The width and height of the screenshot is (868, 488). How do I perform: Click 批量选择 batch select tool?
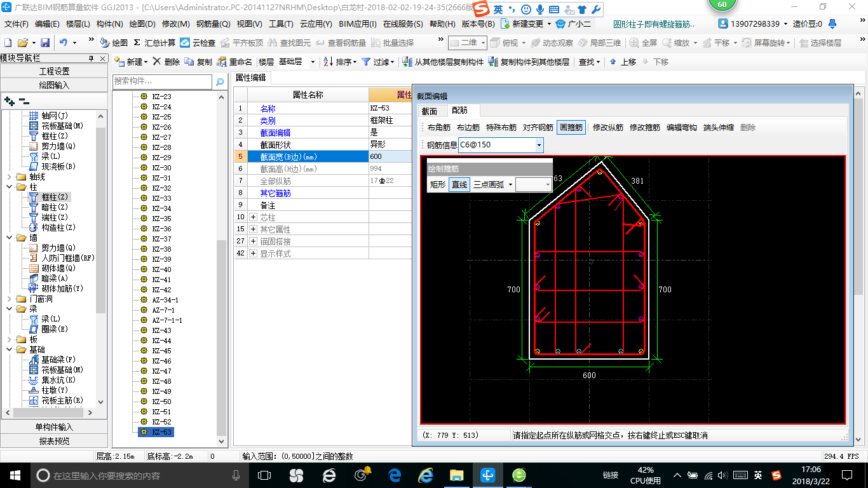(392, 43)
